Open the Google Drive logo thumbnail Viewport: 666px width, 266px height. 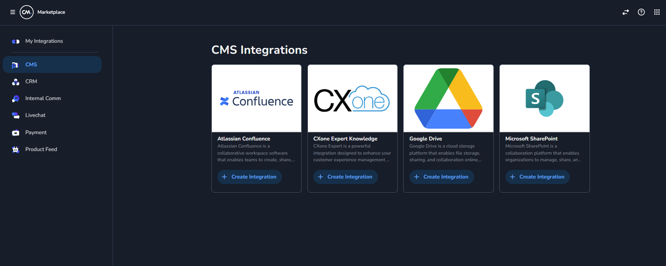coord(448,98)
